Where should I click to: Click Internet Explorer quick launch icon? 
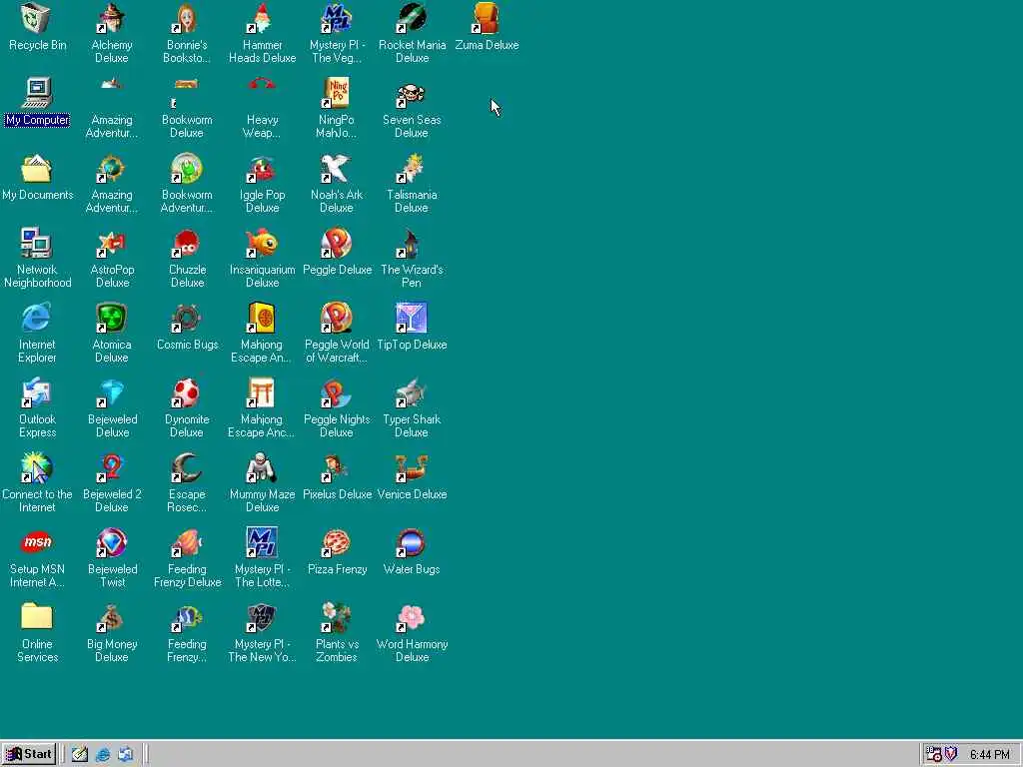click(x=103, y=755)
